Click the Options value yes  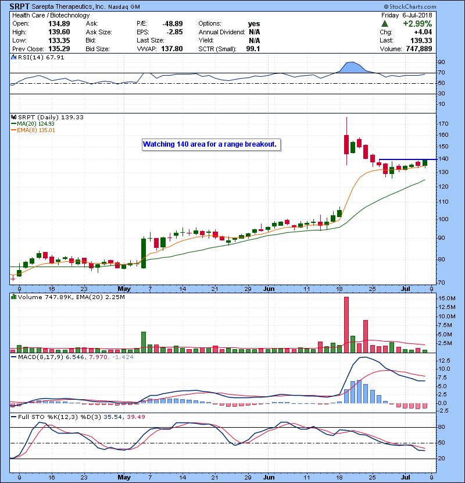254,24
